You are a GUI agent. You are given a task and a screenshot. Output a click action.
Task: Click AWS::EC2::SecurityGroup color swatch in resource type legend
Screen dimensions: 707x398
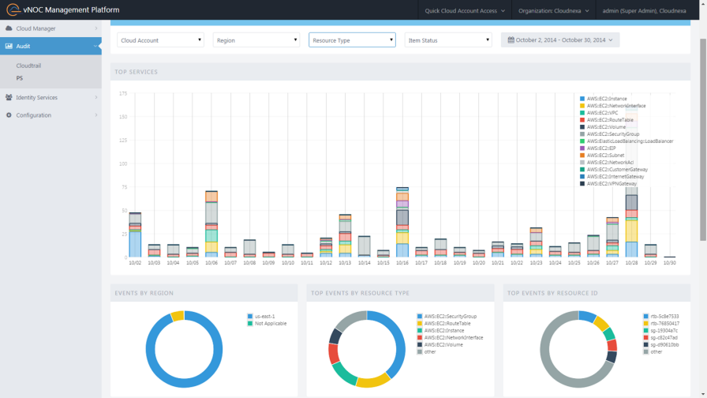coord(420,316)
